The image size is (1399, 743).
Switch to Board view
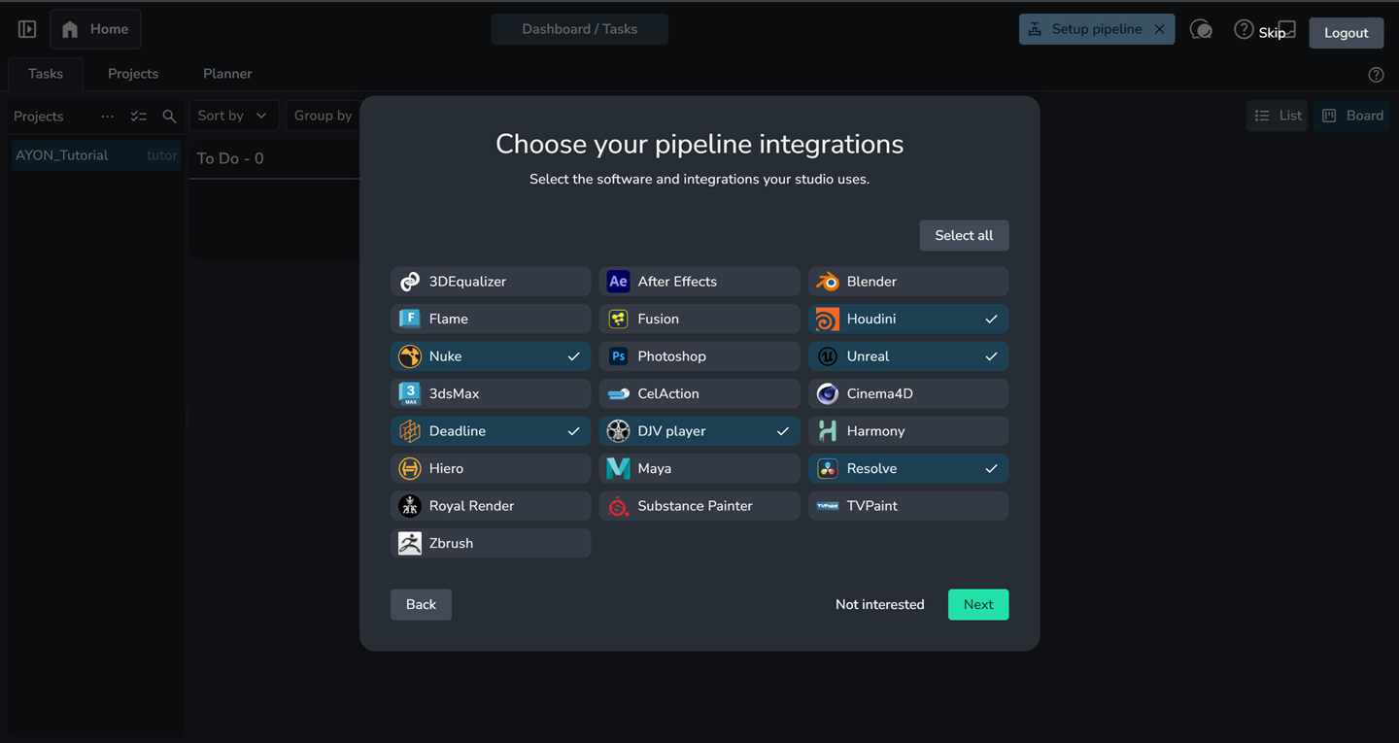(x=1352, y=116)
